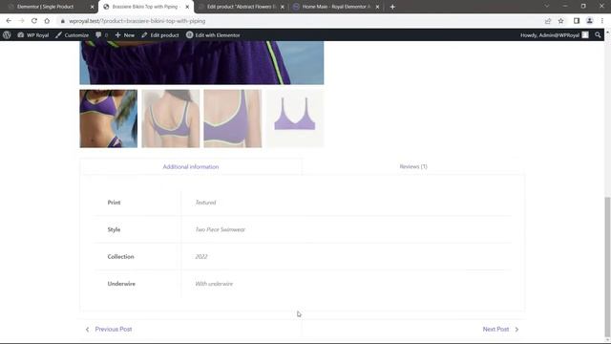
Task: Click the Underwire attribute label
Action: [x=121, y=284]
